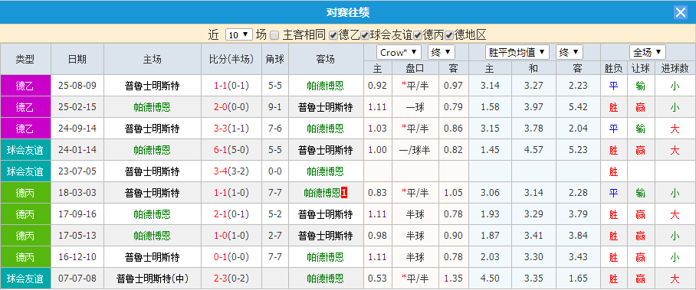Open score 2-3(0-2) of the 07-07-08 match
696x290 pixels.
pyautogui.click(x=231, y=279)
